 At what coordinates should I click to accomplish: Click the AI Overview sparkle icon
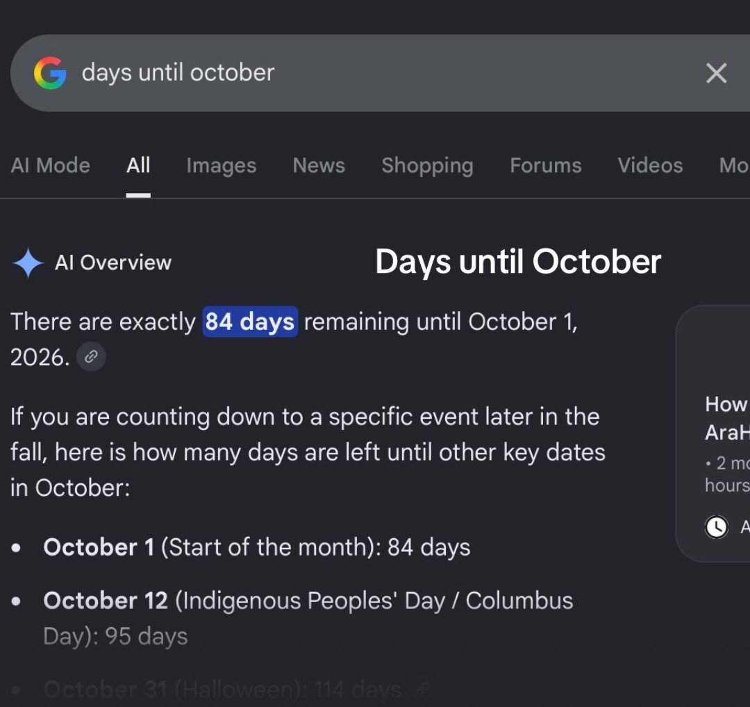tap(28, 263)
